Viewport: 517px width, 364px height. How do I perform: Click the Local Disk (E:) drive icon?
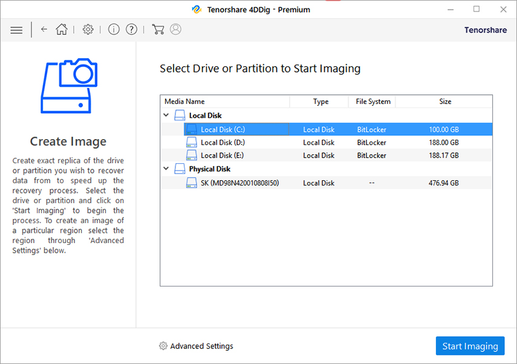click(x=192, y=155)
